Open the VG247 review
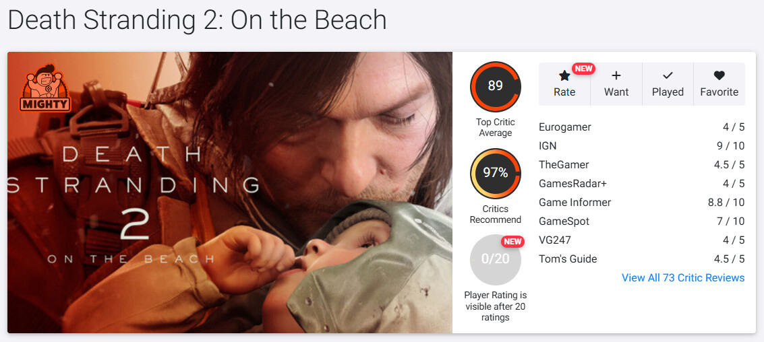The height and width of the screenshot is (342, 764). (x=555, y=240)
